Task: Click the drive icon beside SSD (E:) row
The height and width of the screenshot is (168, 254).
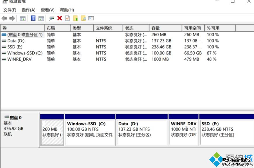Action: coord(4,47)
